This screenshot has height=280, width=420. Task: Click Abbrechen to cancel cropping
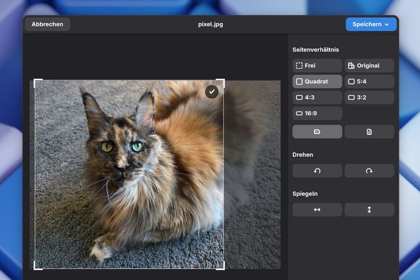tap(48, 25)
